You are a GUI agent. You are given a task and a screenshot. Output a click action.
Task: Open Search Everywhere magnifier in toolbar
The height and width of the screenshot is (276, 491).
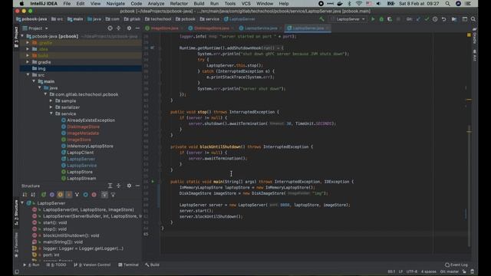[473, 19]
